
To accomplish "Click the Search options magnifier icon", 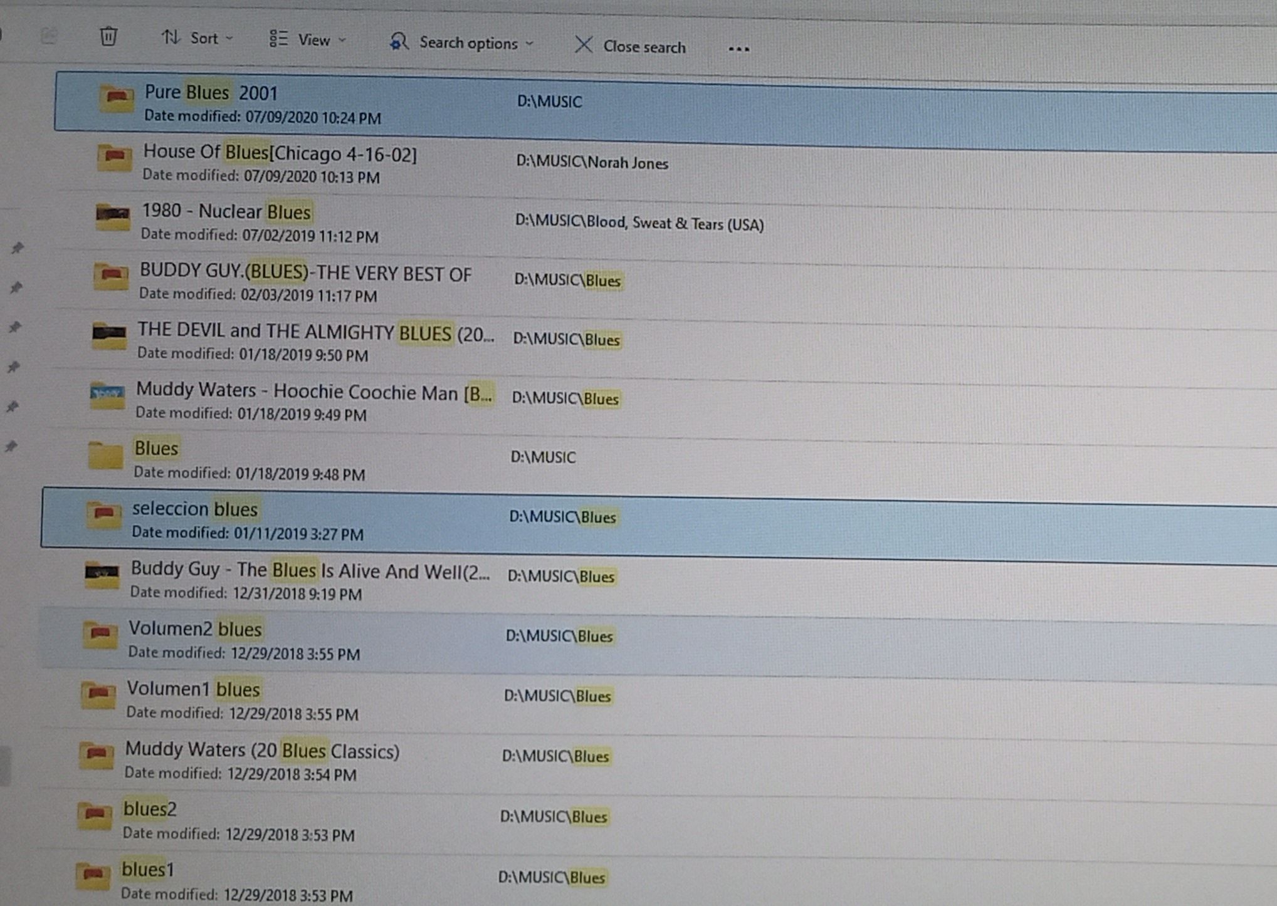I will [x=399, y=42].
